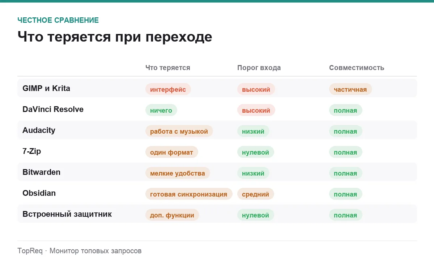Click "высокий" in DaVinci Resolve row

point(256,110)
